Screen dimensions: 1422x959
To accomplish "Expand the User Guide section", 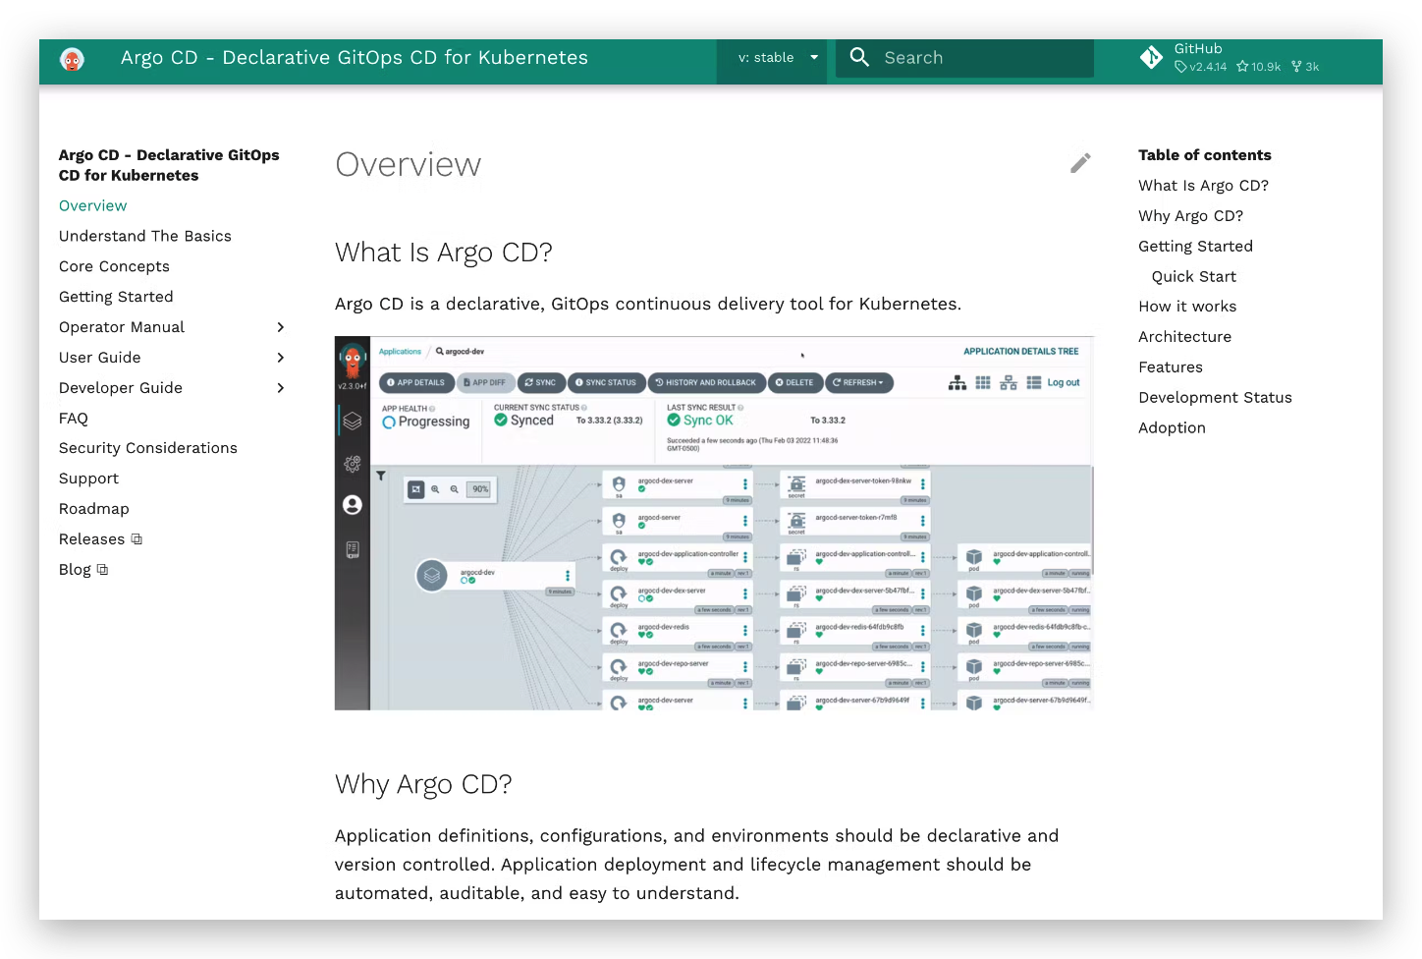I will click(x=281, y=358).
